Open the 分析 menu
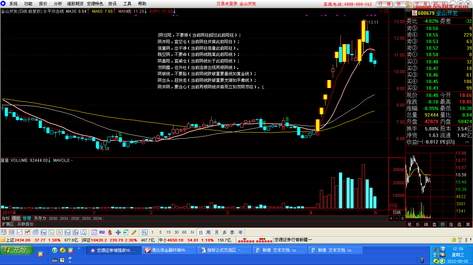473x265 pixels. (58, 4)
